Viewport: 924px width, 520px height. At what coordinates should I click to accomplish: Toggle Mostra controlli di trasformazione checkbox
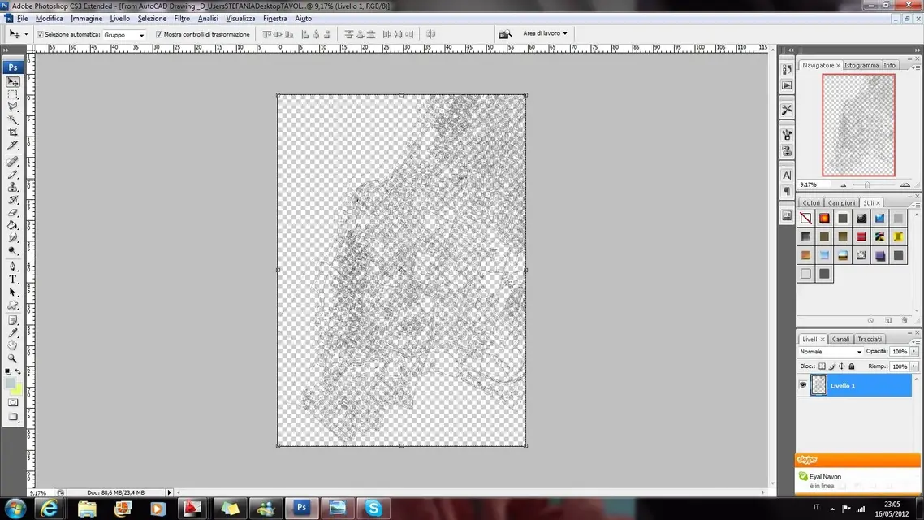[159, 35]
